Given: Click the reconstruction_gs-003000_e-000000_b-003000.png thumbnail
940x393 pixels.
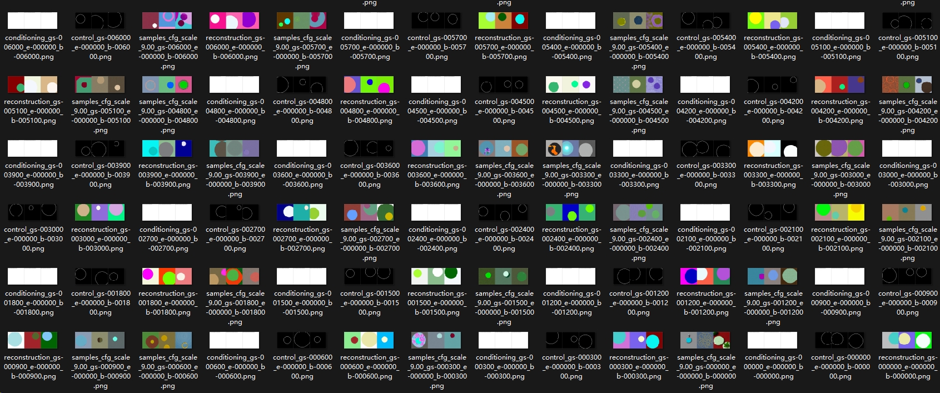Looking at the screenshot, I should (x=100, y=212).
